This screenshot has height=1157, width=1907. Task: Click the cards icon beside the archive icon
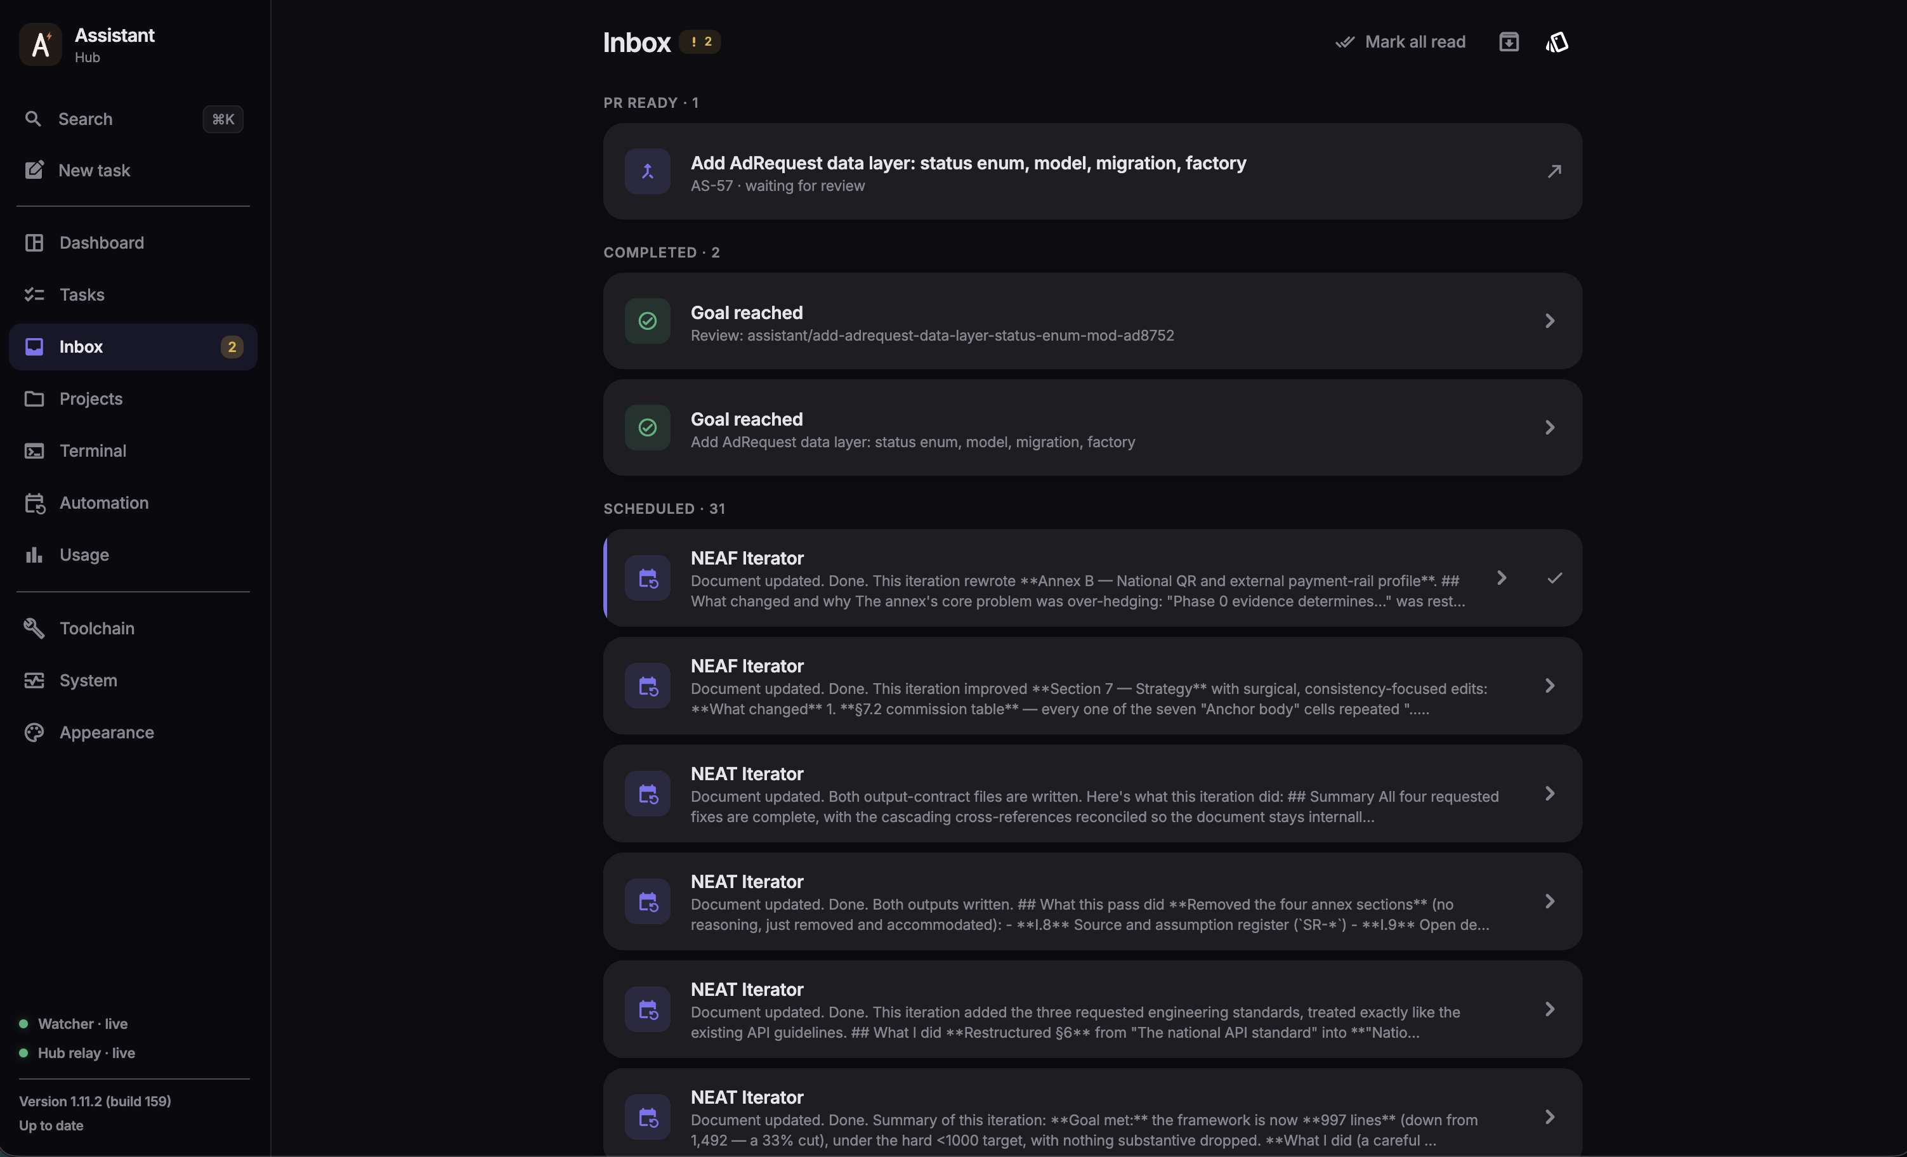[1557, 42]
